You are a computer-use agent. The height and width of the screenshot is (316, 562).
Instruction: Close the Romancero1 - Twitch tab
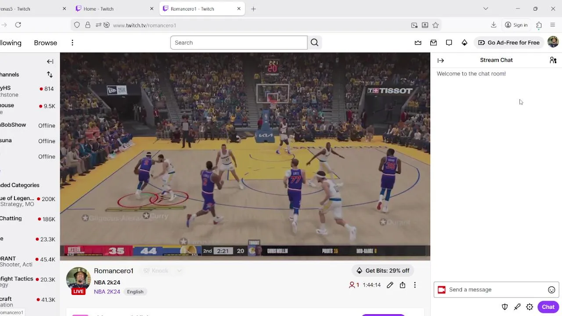tap(239, 9)
